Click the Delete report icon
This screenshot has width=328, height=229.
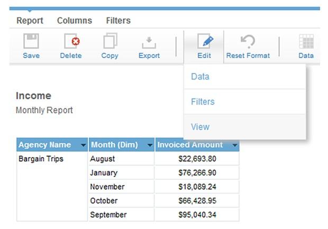[72, 41]
